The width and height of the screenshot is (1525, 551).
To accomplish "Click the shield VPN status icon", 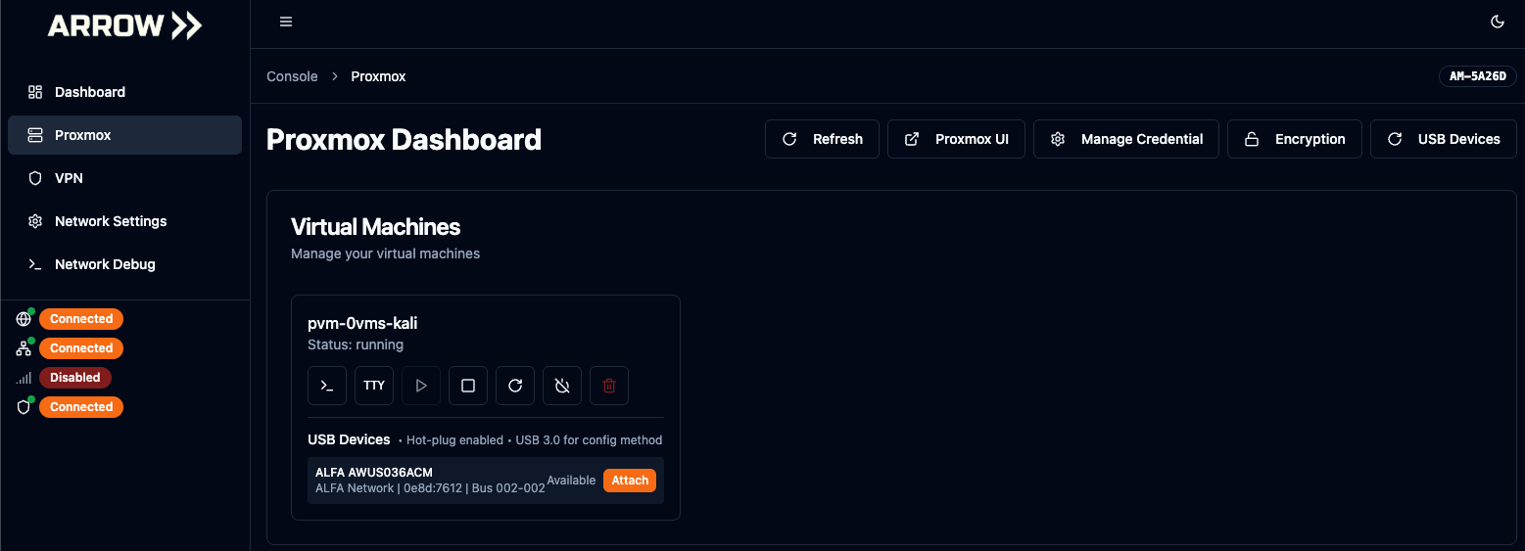I will click(x=24, y=407).
